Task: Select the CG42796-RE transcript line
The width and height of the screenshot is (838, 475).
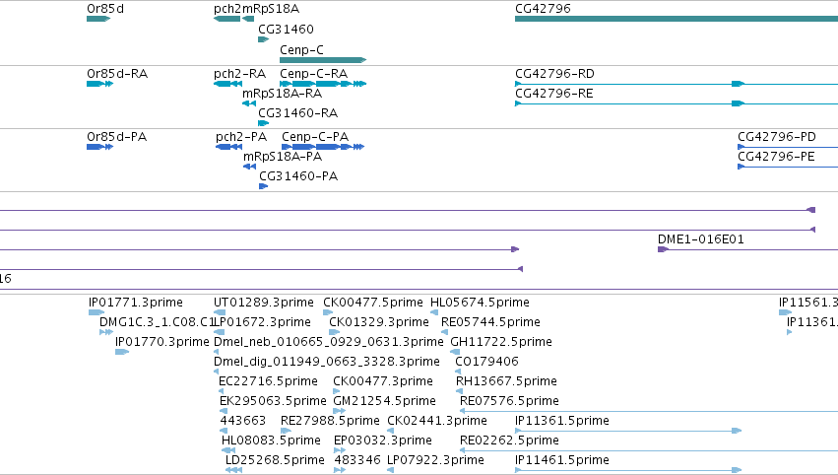Action: point(677,103)
